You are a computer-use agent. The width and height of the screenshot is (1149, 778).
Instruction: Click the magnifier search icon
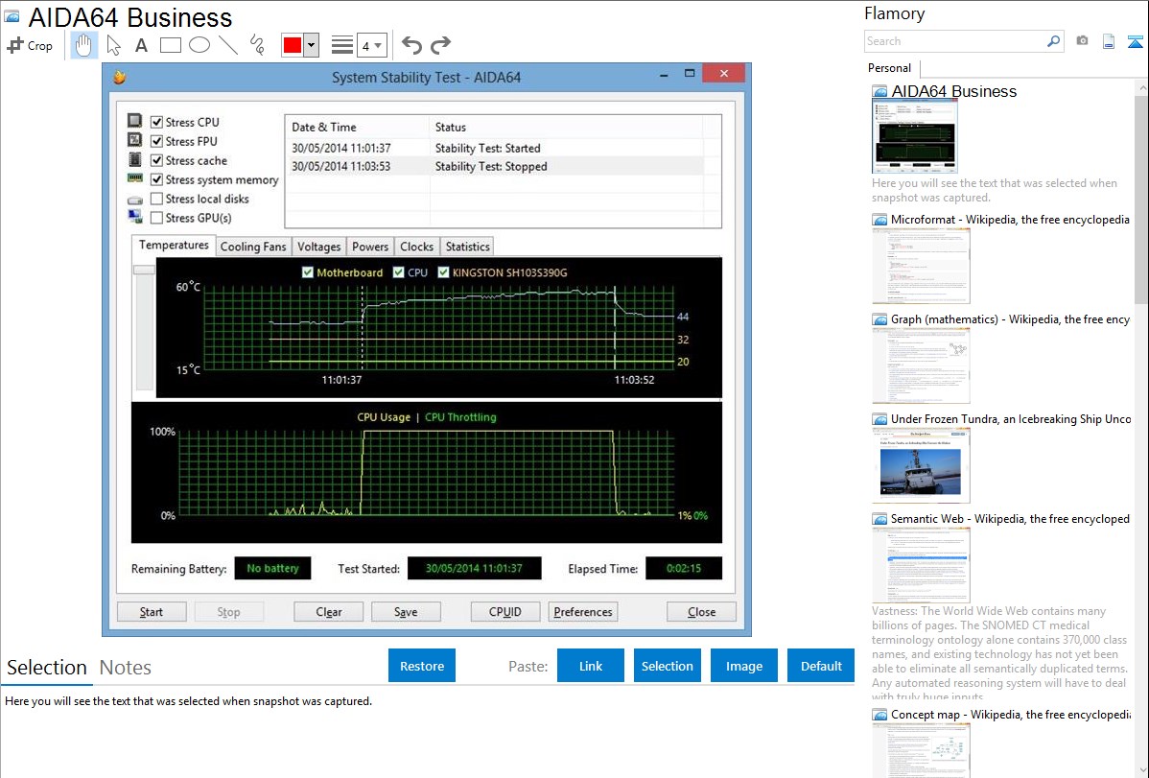click(x=1053, y=41)
